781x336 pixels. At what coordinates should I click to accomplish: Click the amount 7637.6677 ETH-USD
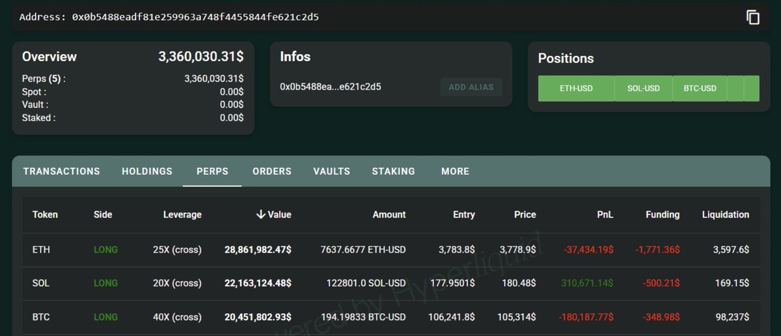pyautogui.click(x=363, y=249)
